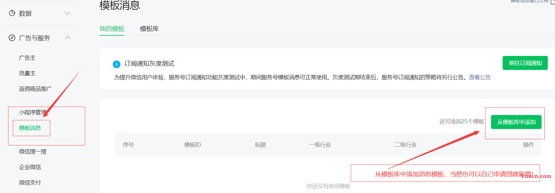Open the 模板库 tab

coord(149,29)
